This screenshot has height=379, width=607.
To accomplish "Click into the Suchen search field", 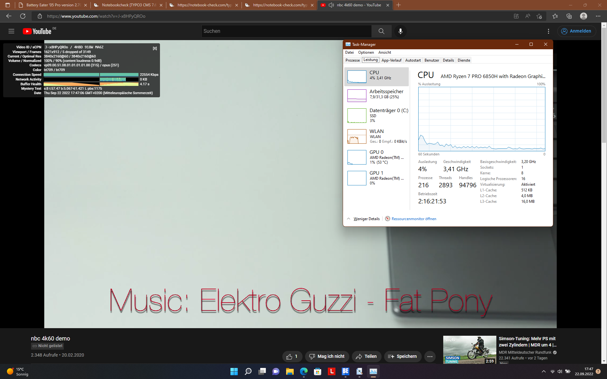I will coord(286,31).
